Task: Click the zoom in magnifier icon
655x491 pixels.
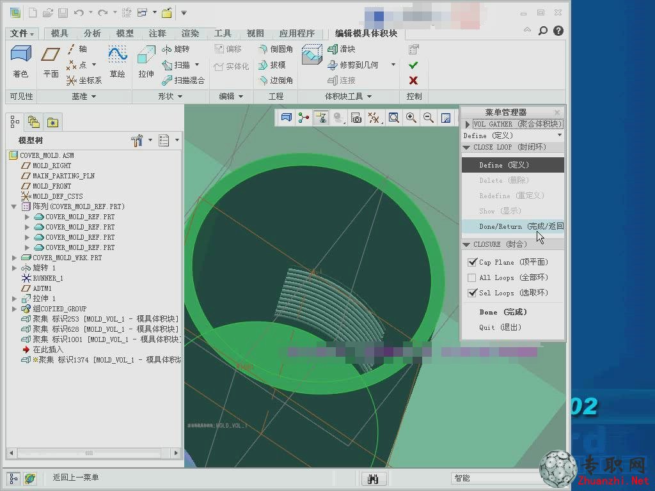Action: pos(411,118)
